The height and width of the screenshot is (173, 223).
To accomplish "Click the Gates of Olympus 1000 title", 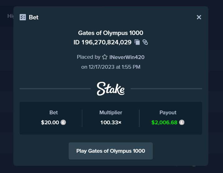I will coord(111,33).
